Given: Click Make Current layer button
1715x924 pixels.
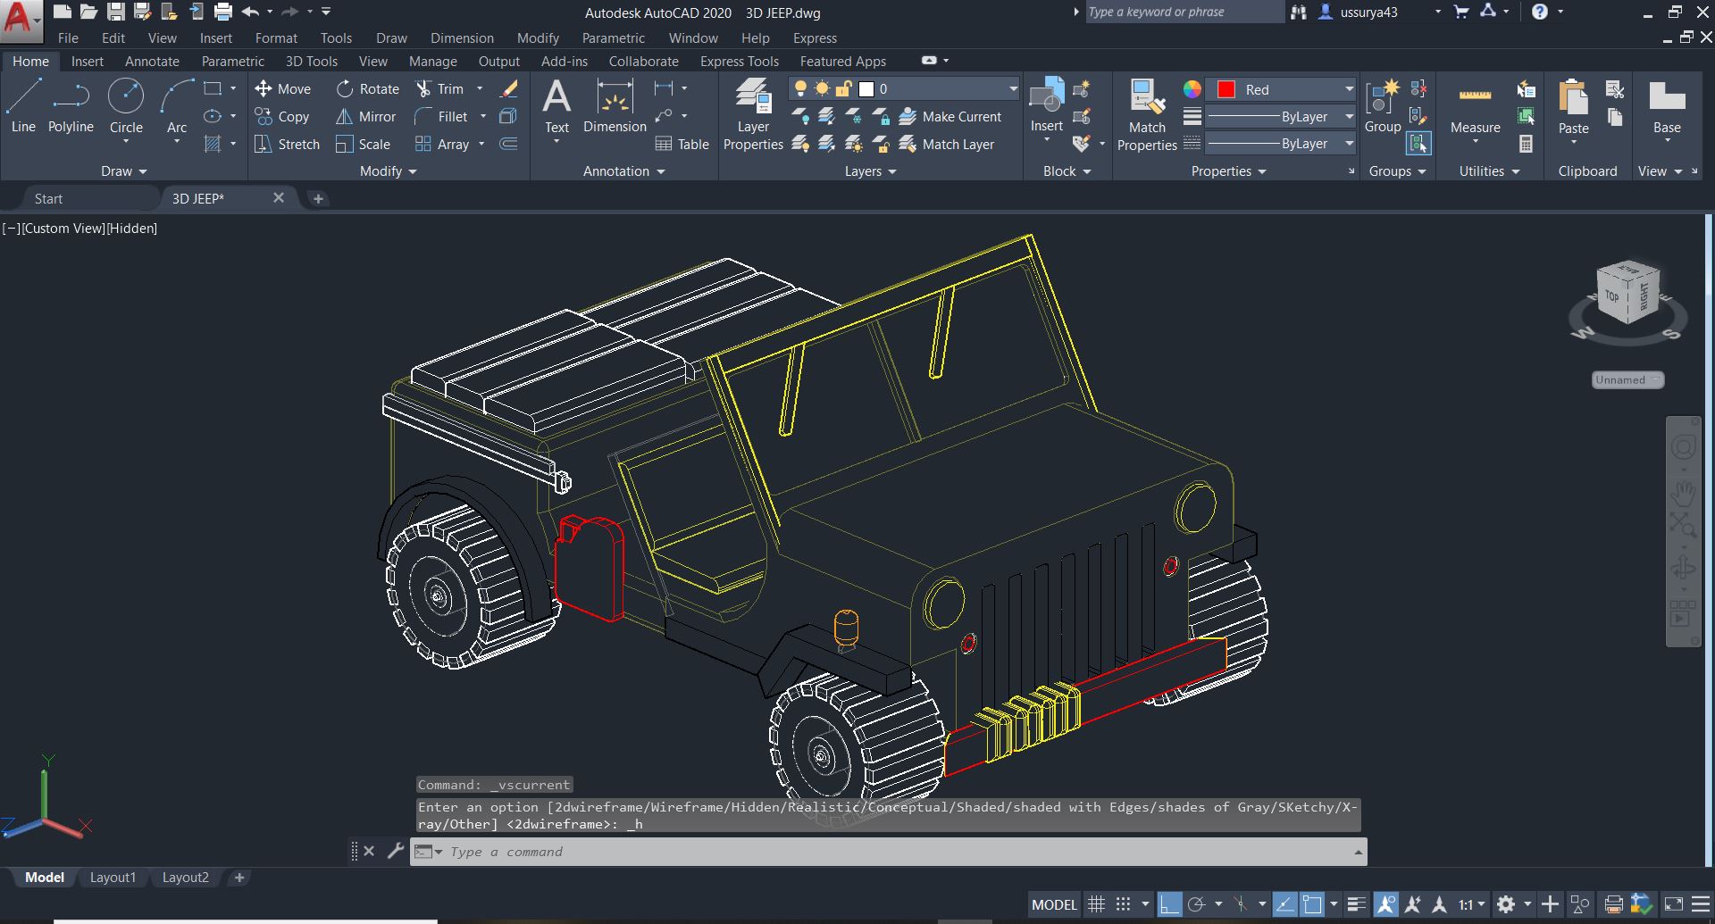Looking at the screenshot, I should coord(950,116).
